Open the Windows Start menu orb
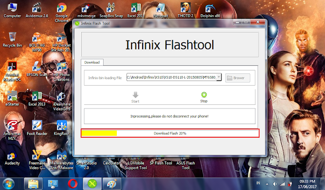Screen dimensions: 325x190 pos(9,184)
